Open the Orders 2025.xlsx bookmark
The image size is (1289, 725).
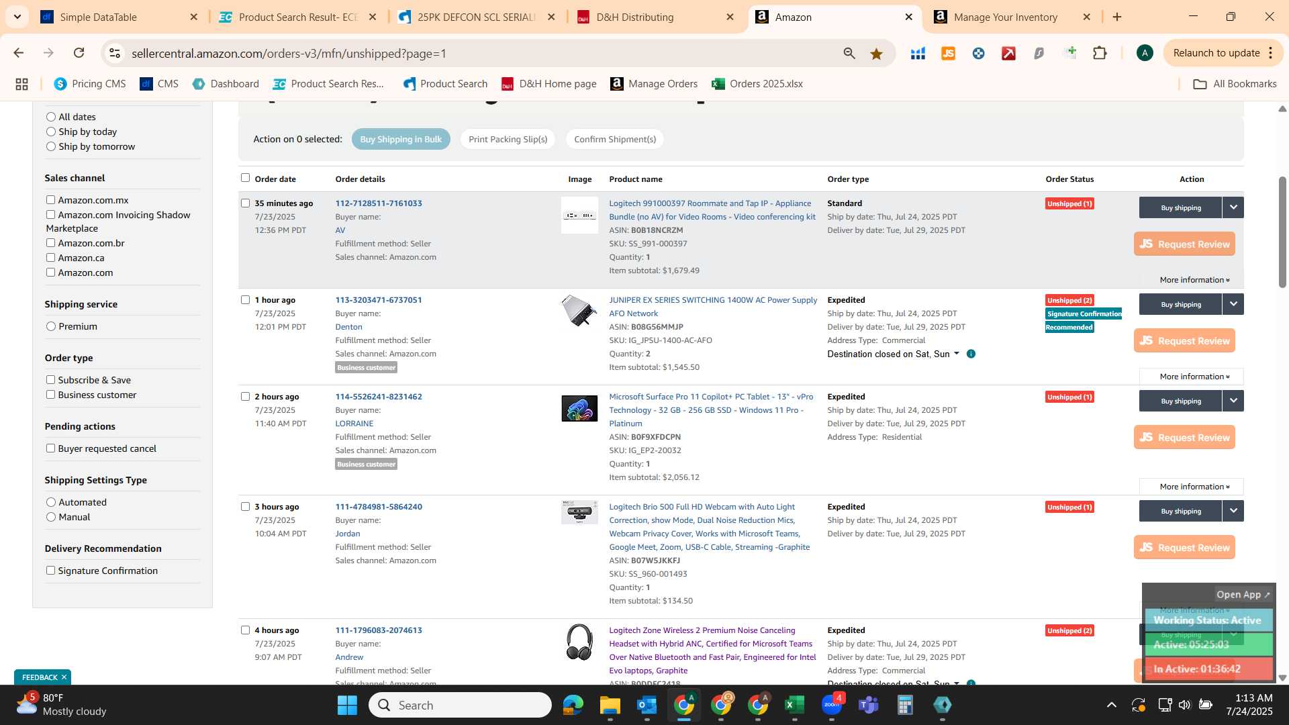coord(757,84)
